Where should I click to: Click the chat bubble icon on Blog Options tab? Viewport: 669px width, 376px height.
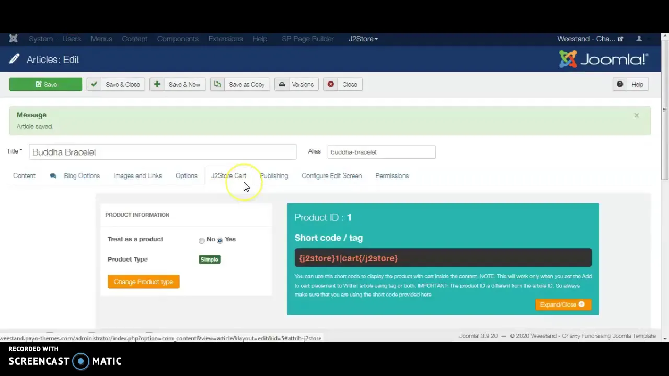point(53,176)
